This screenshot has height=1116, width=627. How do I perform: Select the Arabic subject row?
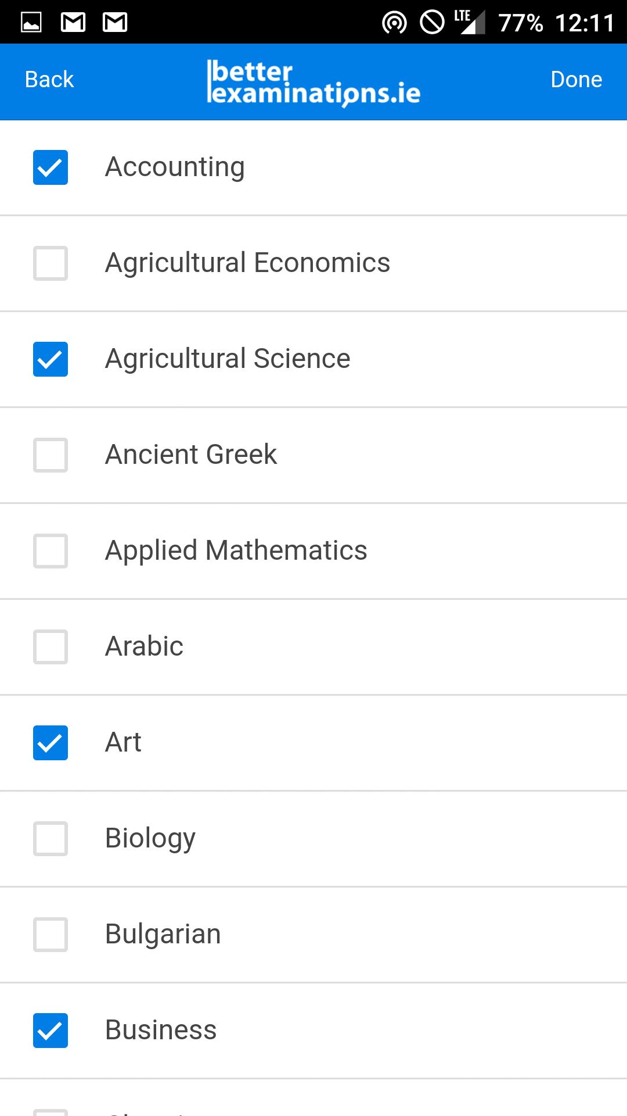[313, 647]
